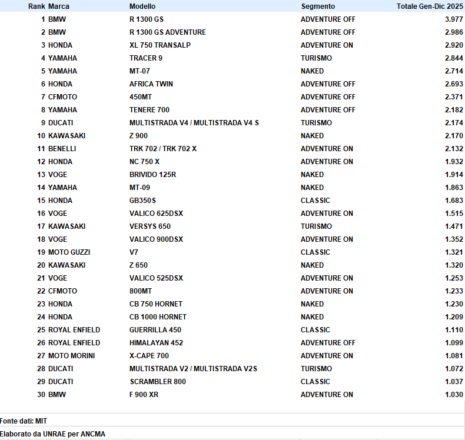Screen dimensions: 465x440
Task: Click the Totale Gen-Dic 2025 header
Action: 430,6
